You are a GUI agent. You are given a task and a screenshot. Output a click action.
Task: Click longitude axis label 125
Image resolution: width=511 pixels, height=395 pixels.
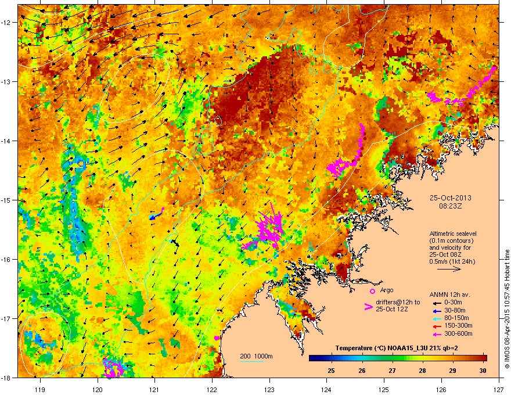click(384, 389)
